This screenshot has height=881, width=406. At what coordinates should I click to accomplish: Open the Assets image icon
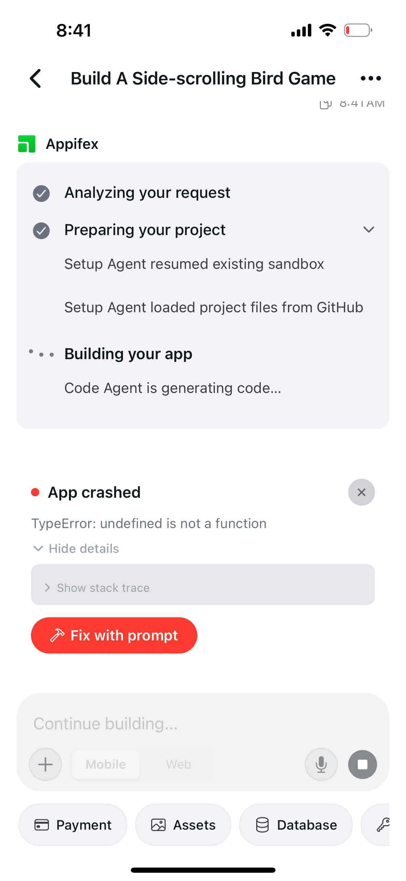(x=159, y=825)
